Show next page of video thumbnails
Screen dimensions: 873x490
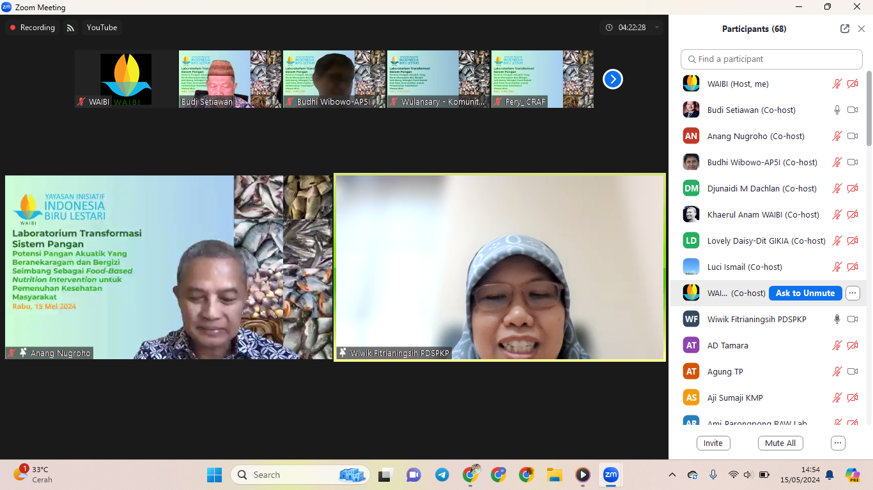click(x=612, y=79)
